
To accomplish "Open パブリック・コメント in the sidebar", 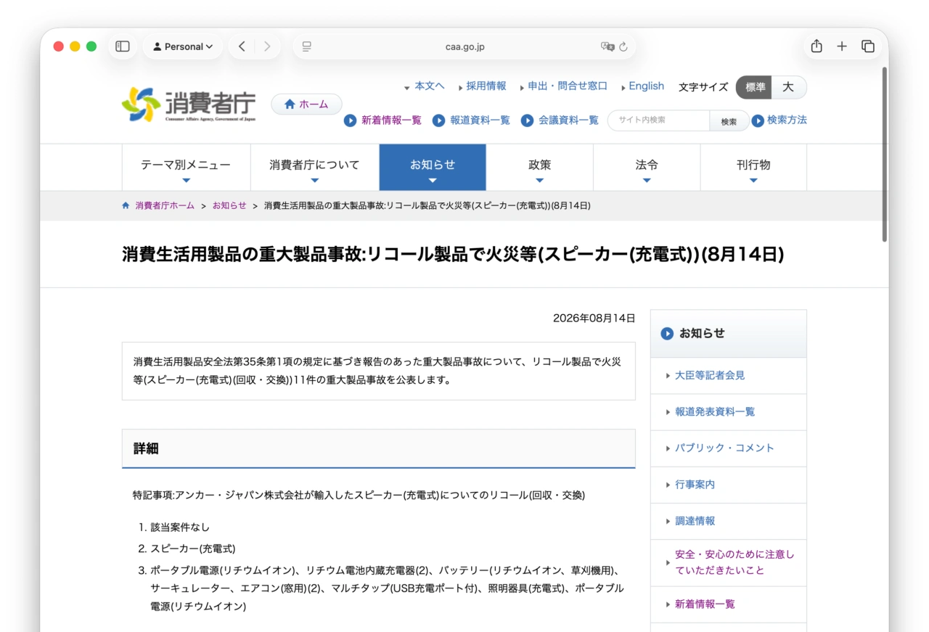I will coord(724,448).
